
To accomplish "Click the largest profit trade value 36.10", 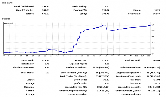I will (106, 80).
